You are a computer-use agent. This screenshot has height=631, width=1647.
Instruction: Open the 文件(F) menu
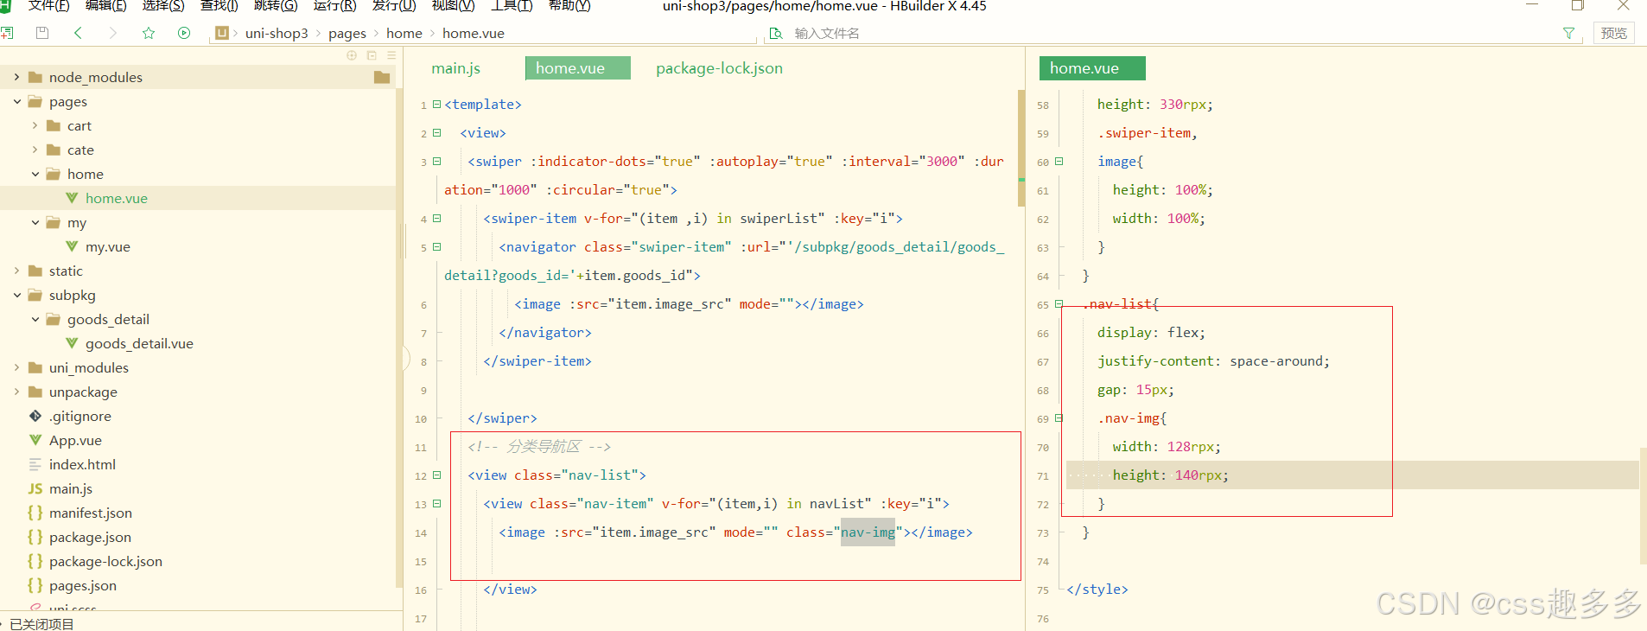coord(48,6)
